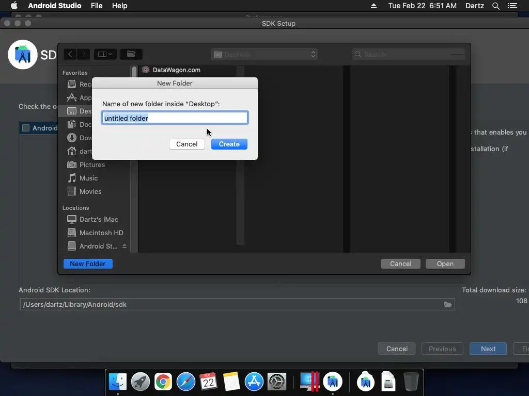Open the Apple menu
The height and width of the screenshot is (396, 529).
click(x=14, y=6)
